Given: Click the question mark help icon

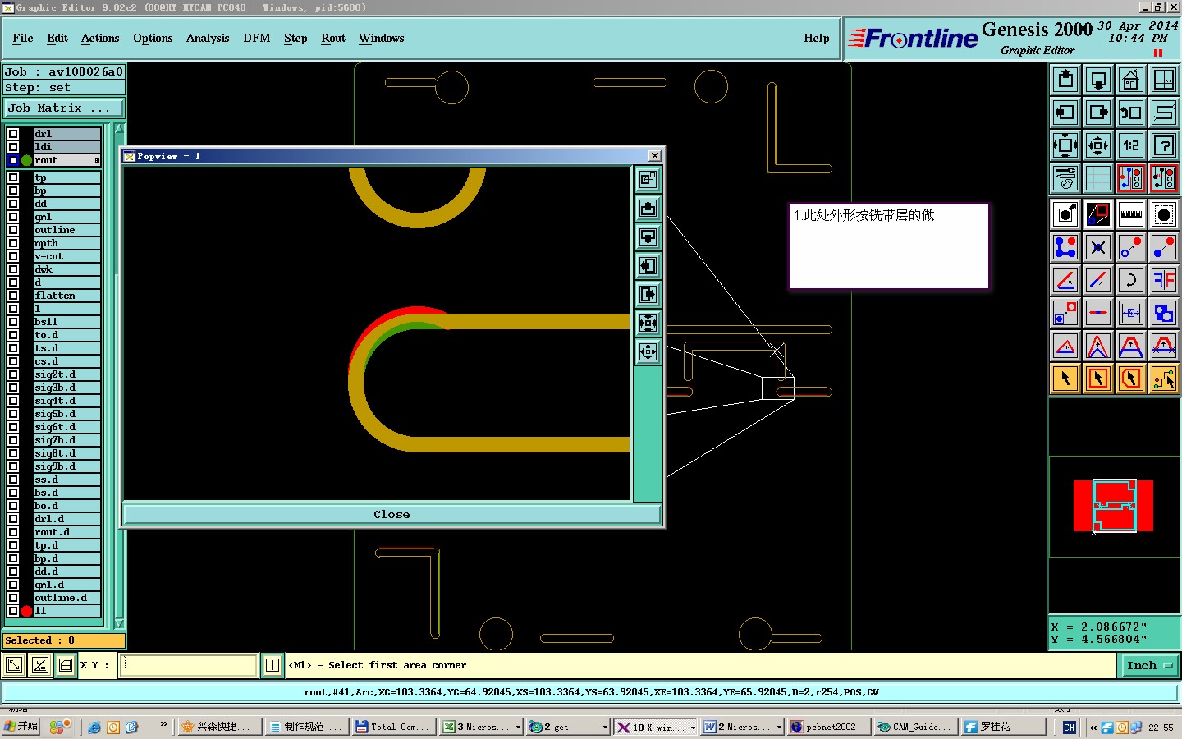Looking at the screenshot, I should coord(1164,145).
